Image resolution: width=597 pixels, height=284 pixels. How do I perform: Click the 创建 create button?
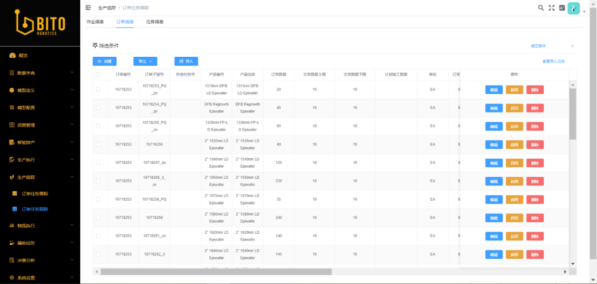(x=104, y=61)
